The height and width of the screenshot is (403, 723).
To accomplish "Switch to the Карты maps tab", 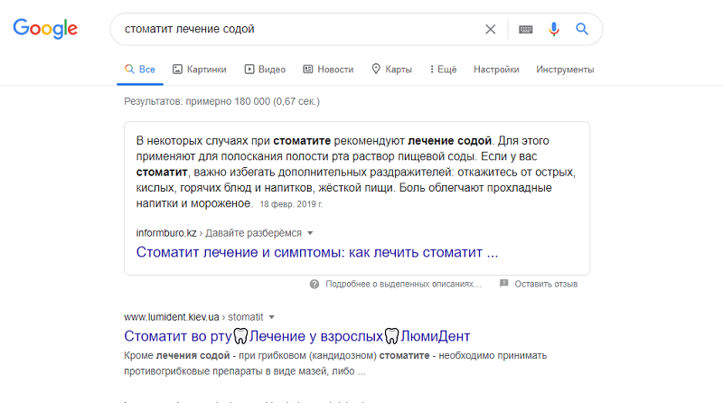I will [391, 70].
